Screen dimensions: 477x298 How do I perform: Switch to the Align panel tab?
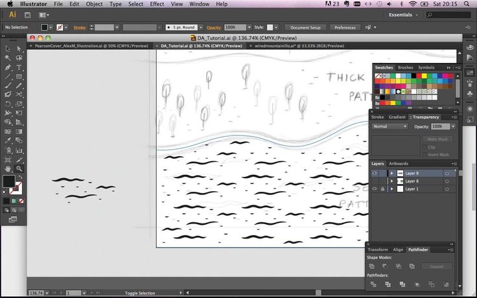398,249
